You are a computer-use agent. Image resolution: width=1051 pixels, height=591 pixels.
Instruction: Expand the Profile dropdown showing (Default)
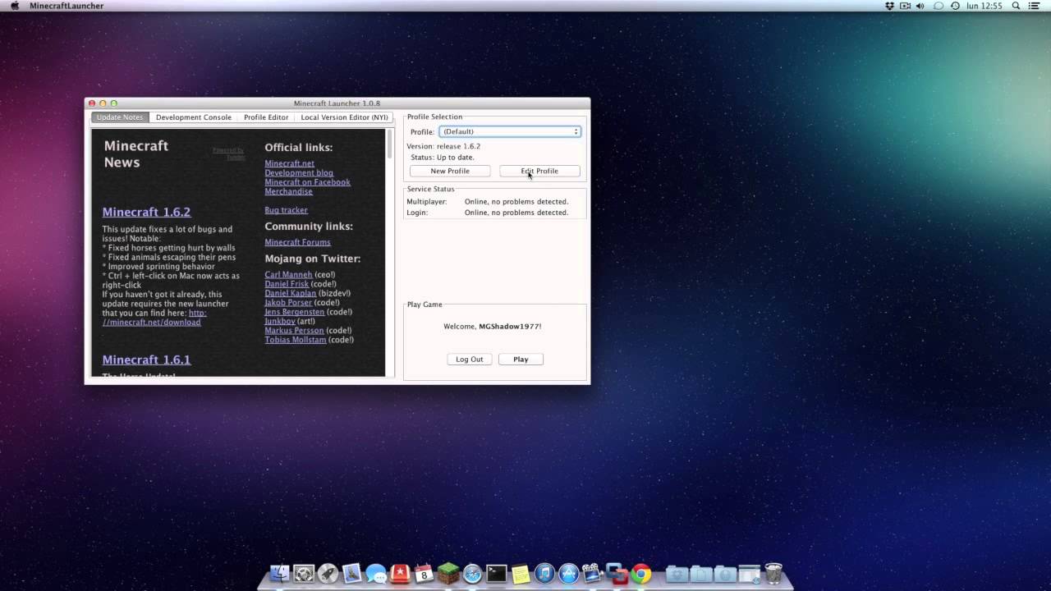click(510, 131)
